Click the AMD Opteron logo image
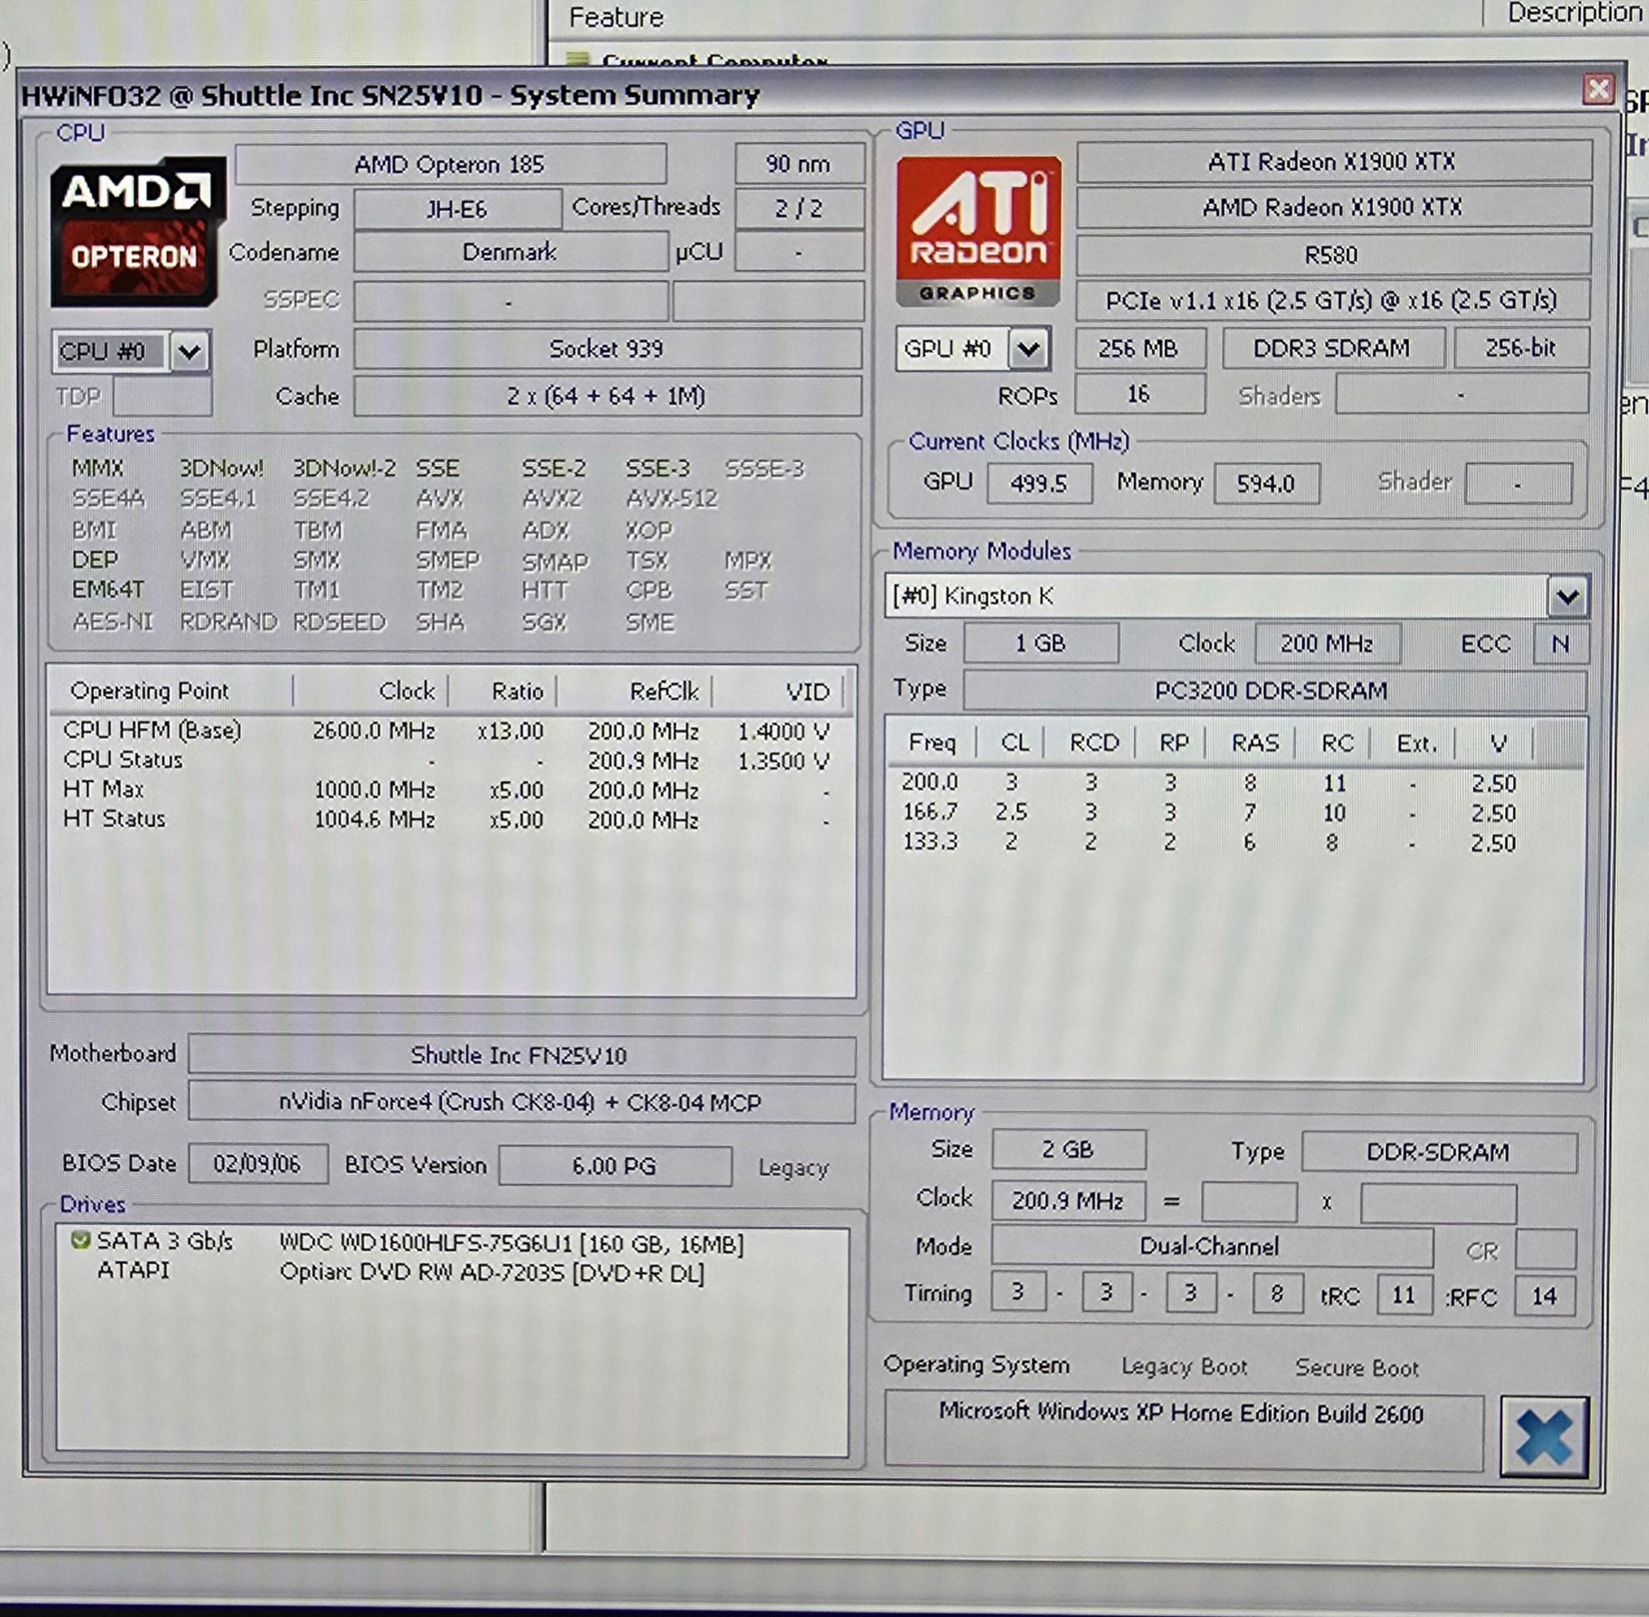This screenshot has width=1649, height=1617. 137,231
